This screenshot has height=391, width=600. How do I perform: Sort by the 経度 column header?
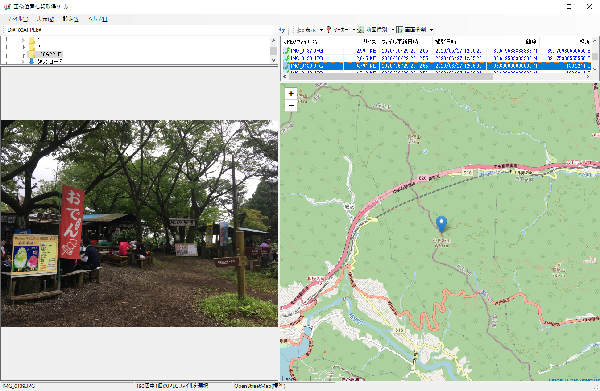coord(566,42)
